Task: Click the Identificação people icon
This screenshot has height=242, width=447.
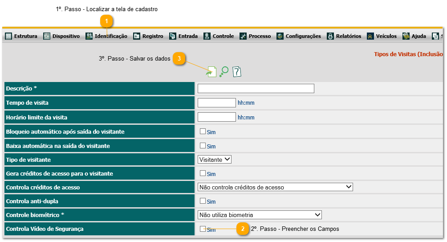Action: 89,36
